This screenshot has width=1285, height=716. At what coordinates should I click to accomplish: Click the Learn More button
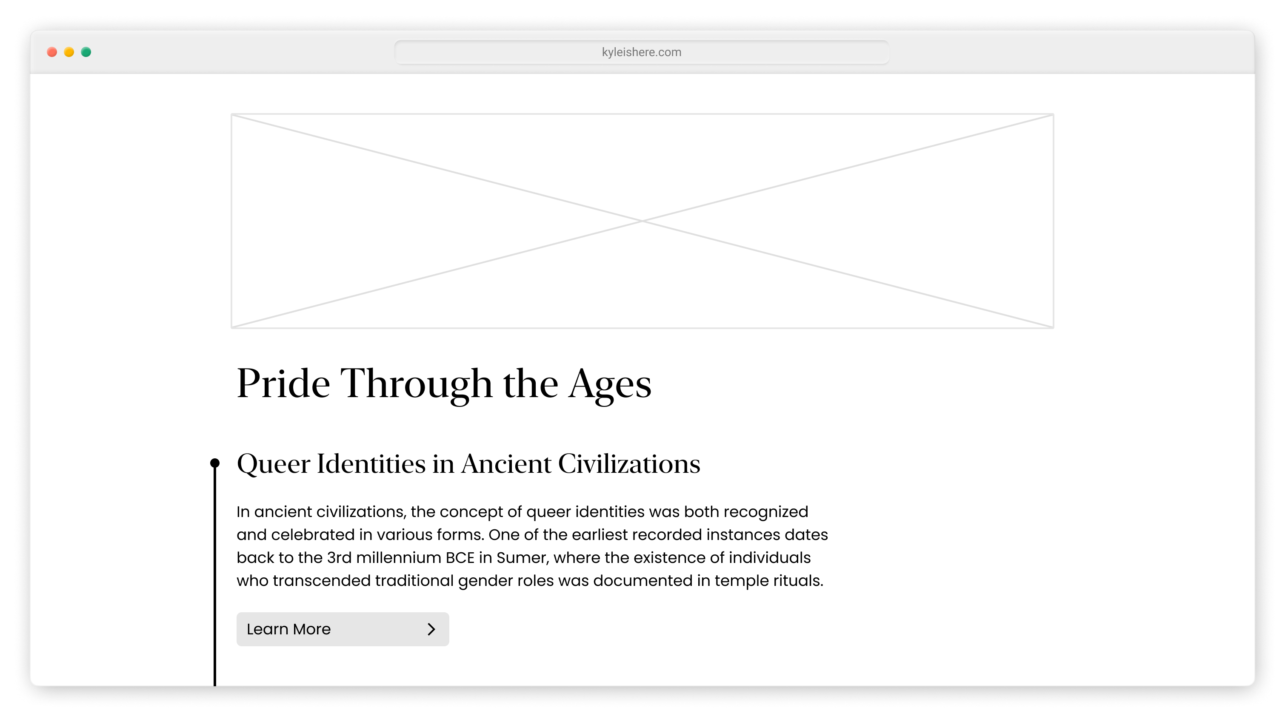tap(343, 629)
